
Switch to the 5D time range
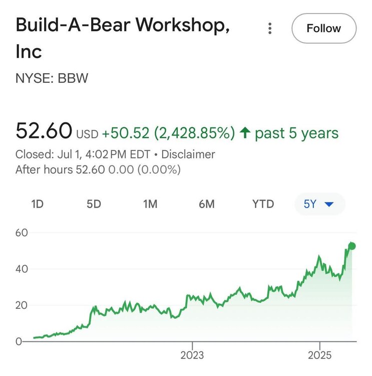pyautogui.click(x=94, y=204)
